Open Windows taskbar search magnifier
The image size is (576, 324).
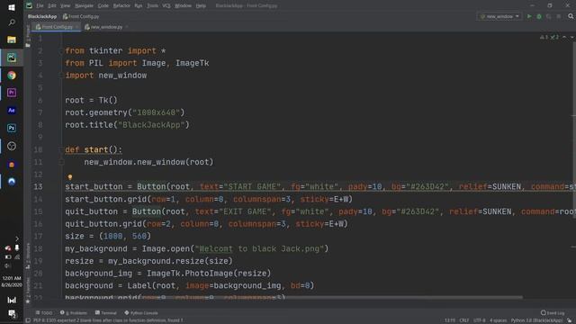click(x=12, y=22)
